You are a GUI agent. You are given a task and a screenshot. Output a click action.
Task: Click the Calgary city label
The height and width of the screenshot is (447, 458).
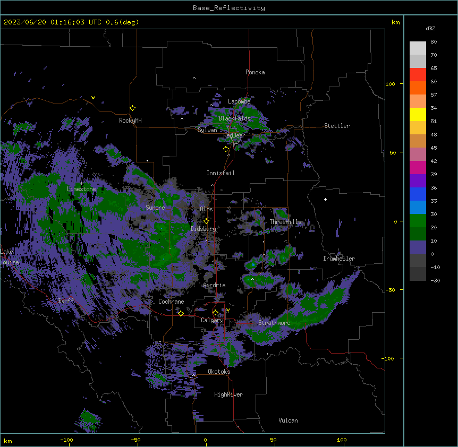pos(212,320)
